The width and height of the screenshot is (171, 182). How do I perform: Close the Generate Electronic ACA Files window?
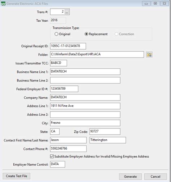tap(165, 4)
